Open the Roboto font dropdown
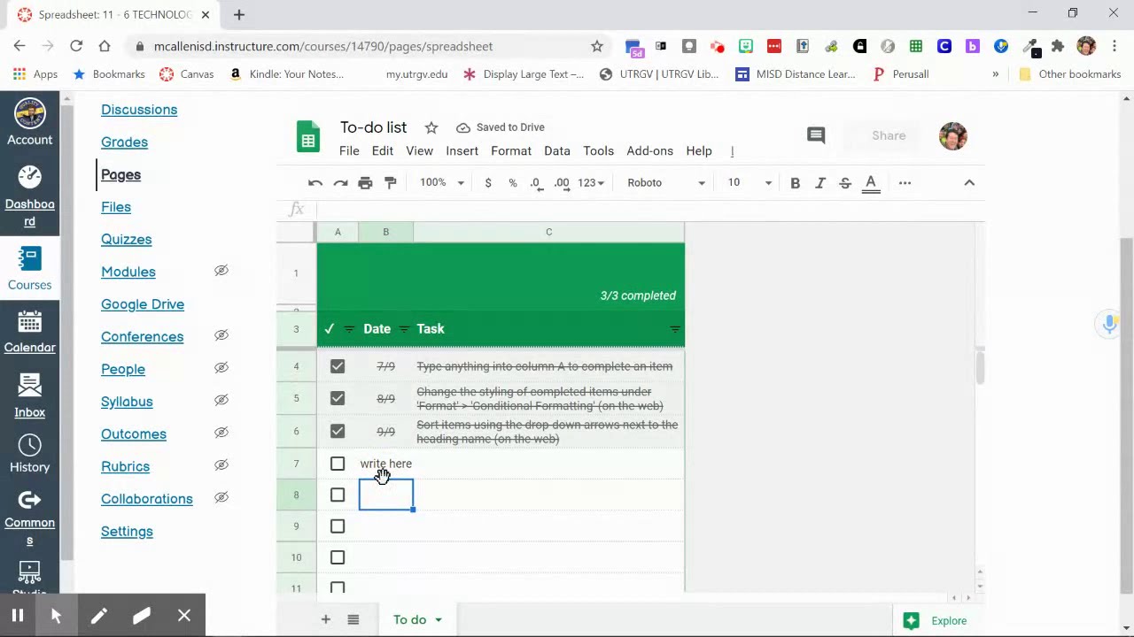The height and width of the screenshot is (637, 1134). pyautogui.click(x=666, y=183)
